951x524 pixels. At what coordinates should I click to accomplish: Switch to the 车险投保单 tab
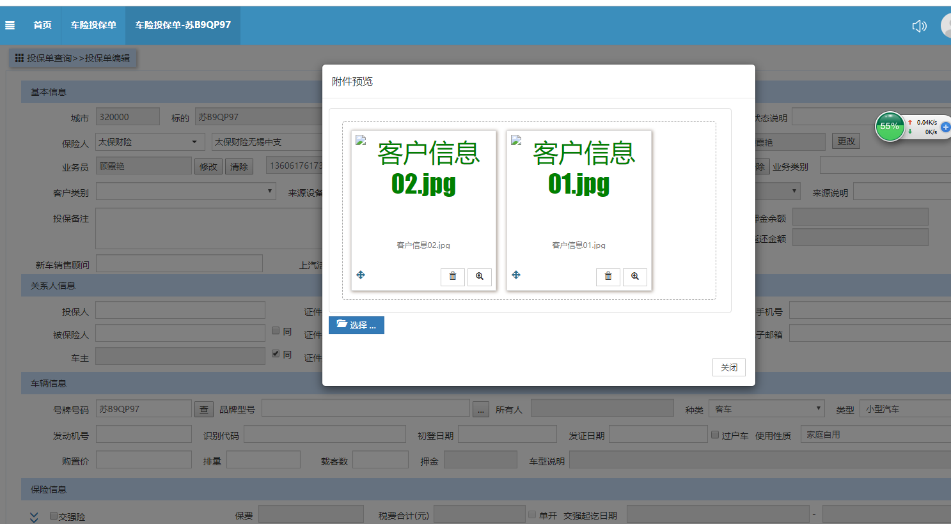click(x=93, y=25)
